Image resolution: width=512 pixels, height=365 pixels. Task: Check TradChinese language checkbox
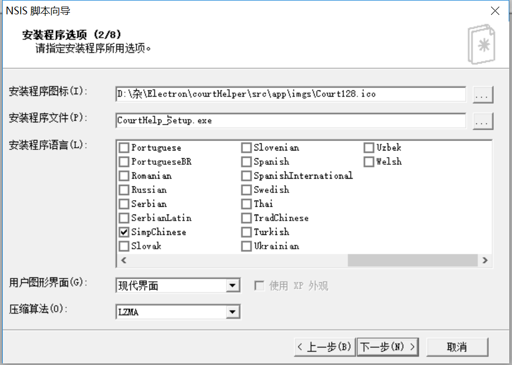246,218
